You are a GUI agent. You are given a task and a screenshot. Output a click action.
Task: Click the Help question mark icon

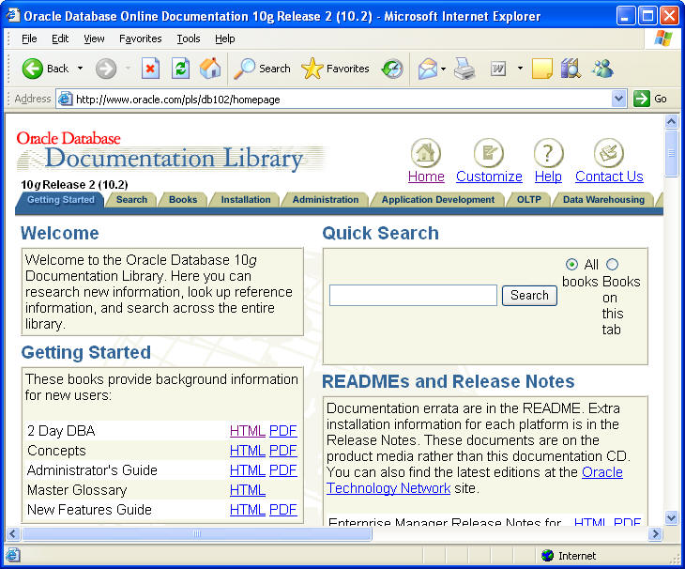point(548,152)
